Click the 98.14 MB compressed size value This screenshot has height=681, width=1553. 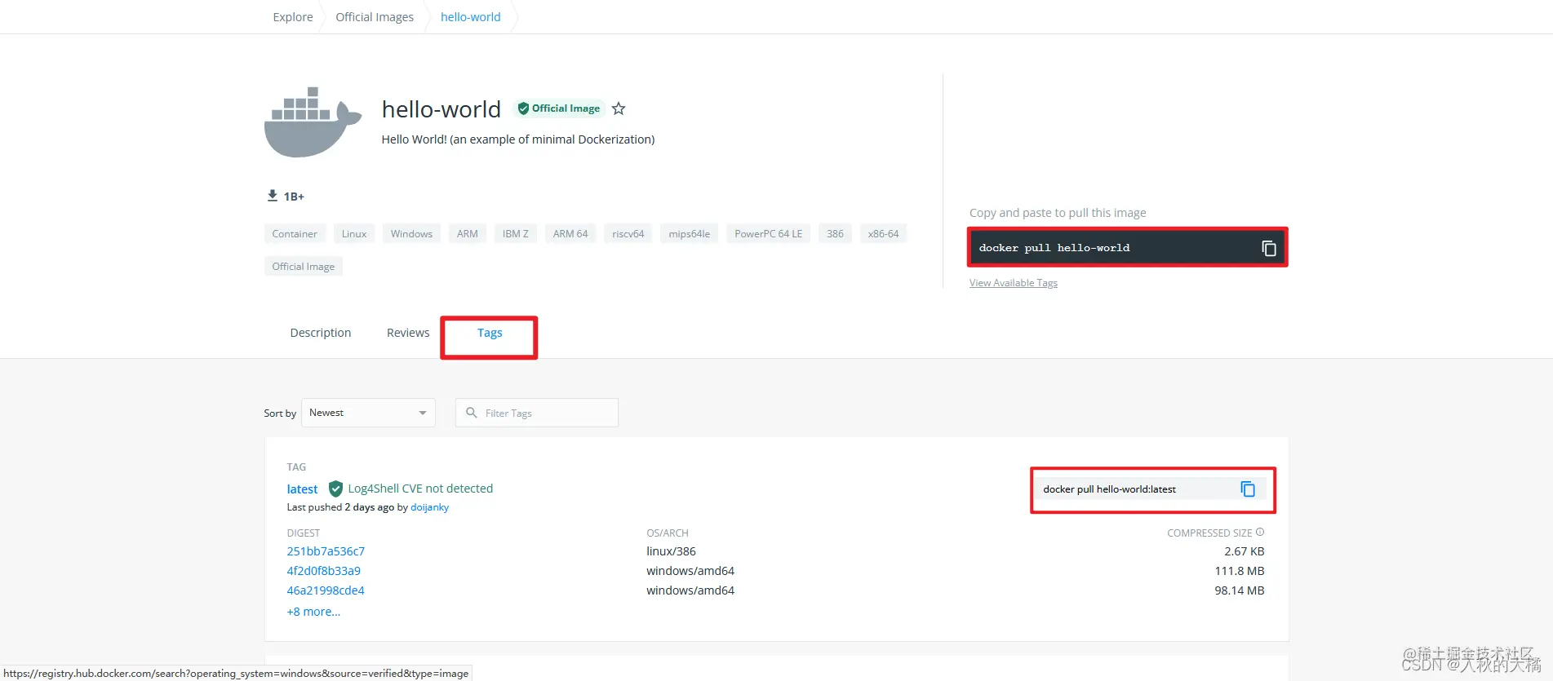pos(1240,590)
